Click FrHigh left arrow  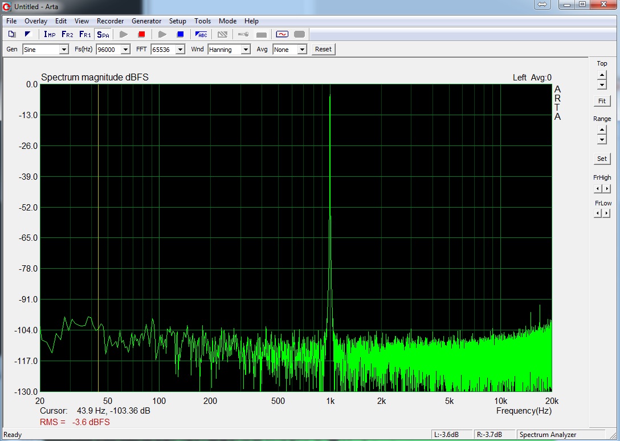point(598,189)
